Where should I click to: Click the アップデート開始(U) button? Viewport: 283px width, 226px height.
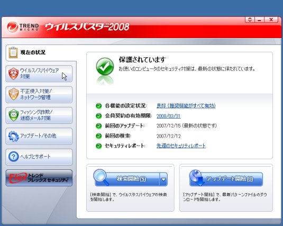point(226,179)
